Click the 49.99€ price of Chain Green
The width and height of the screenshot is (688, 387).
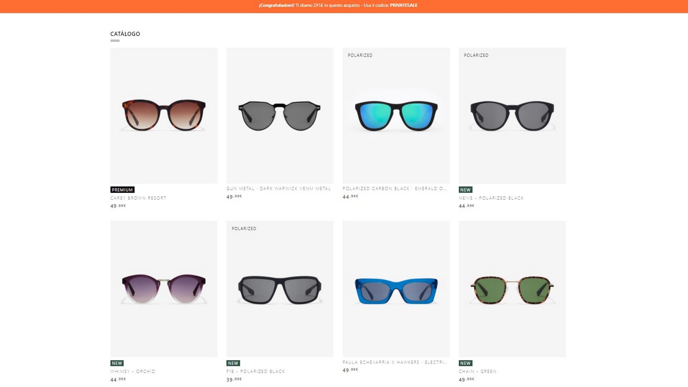(x=467, y=379)
